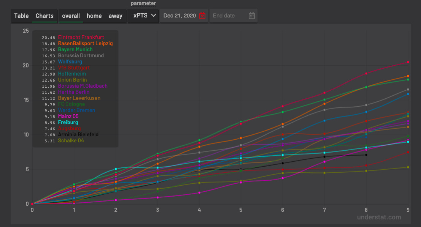The width and height of the screenshot is (421, 227).
Task: Click Freiburg legend entry
Action: tap(68, 123)
